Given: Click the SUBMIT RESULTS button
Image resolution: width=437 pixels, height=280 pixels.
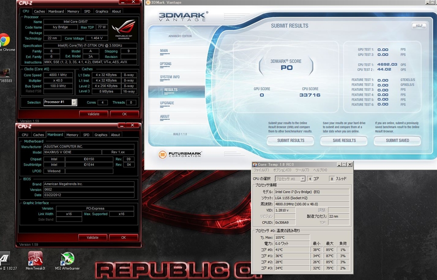Looking at the screenshot, I should (291, 140).
